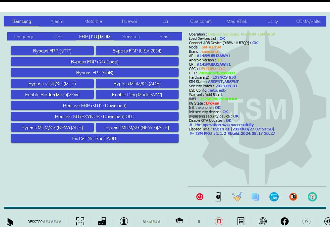Start Bypass FRP(ADB)
330x227 pixels.
(x=95, y=73)
